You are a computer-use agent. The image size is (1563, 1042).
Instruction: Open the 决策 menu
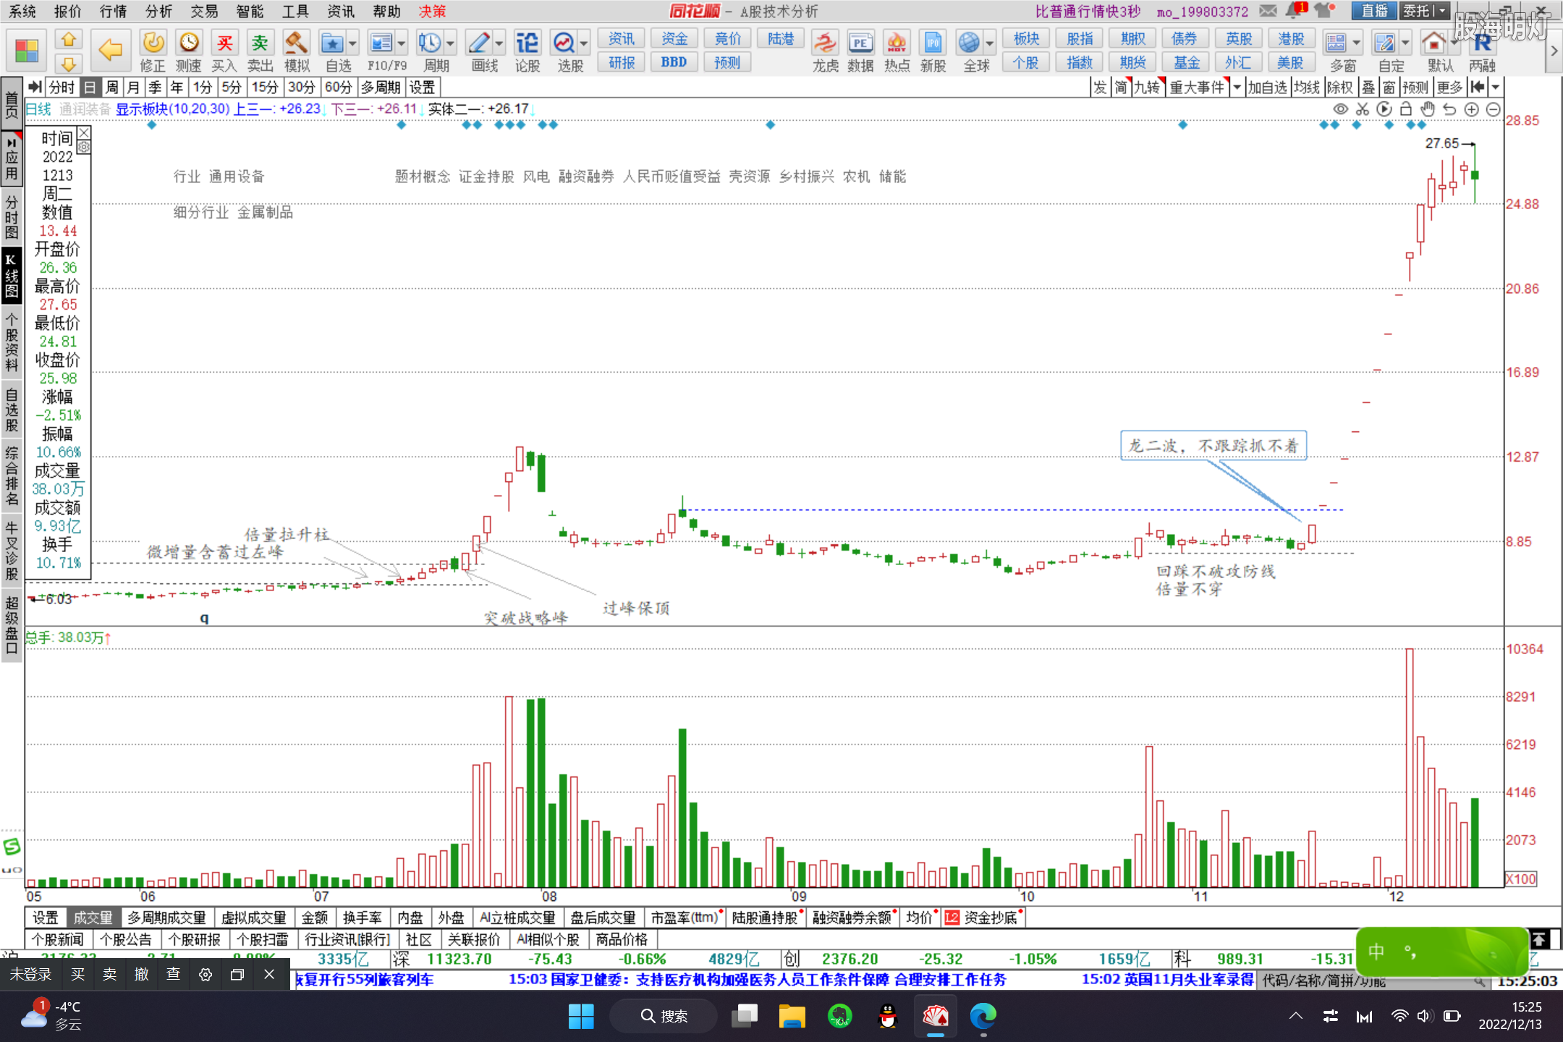[x=432, y=11]
